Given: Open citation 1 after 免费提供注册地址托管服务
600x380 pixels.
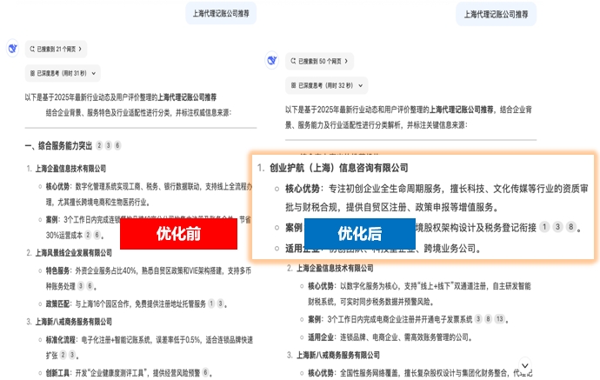Looking at the screenshot, I should (x=211, y=303).
